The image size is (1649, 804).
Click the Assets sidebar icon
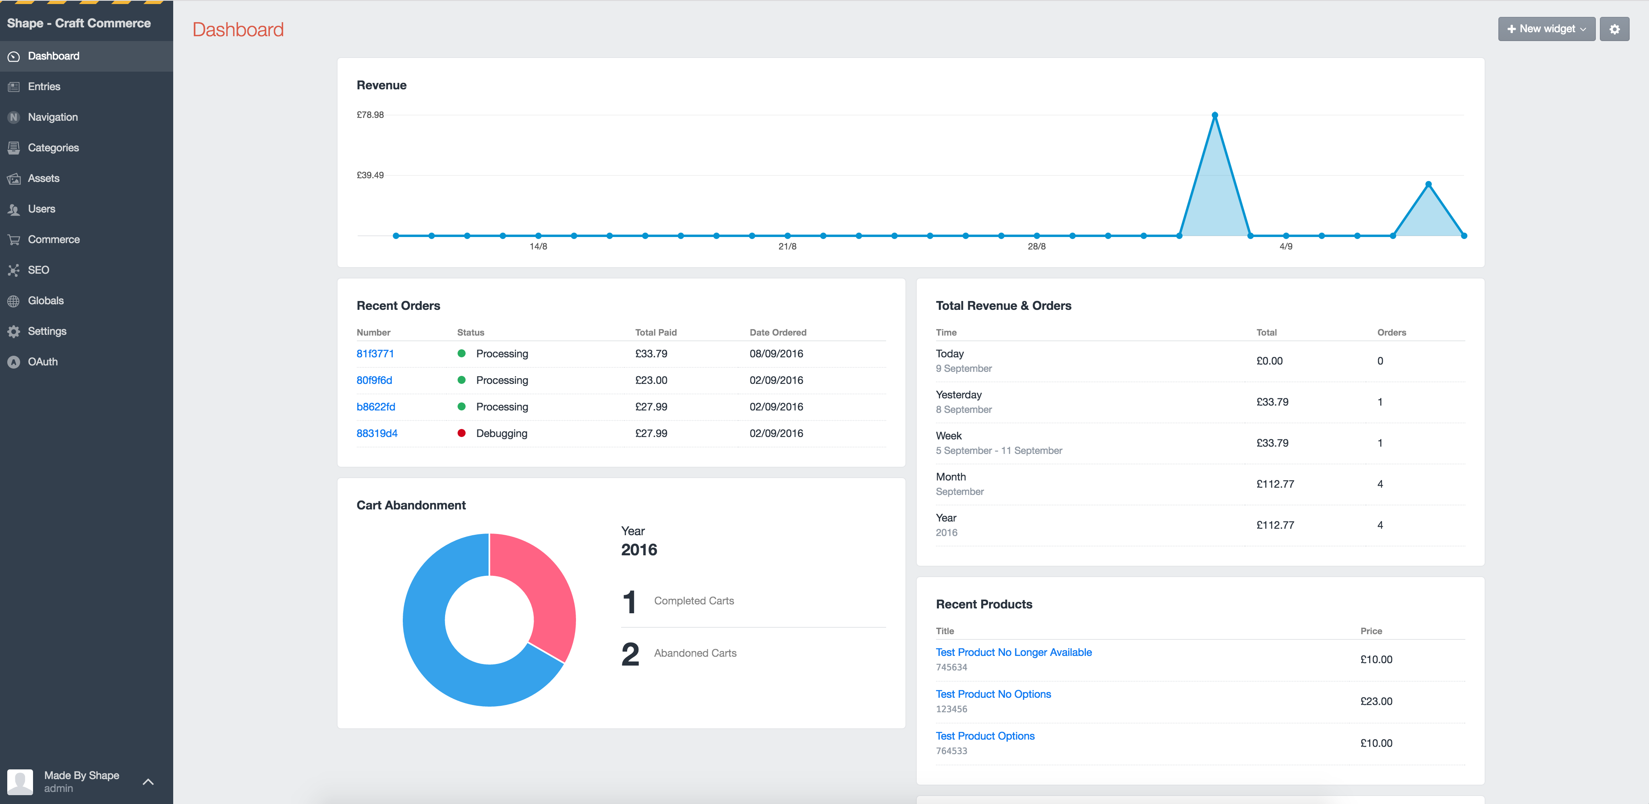[x=13, y=178]
